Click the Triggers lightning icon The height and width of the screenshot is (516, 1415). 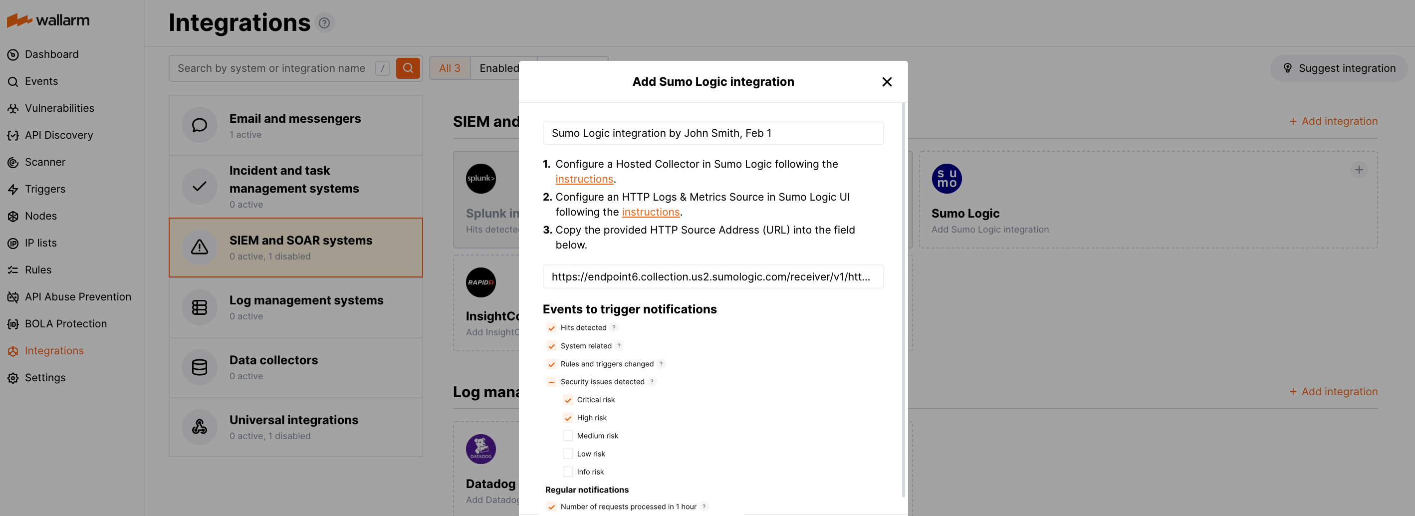[x=13, y=189]
